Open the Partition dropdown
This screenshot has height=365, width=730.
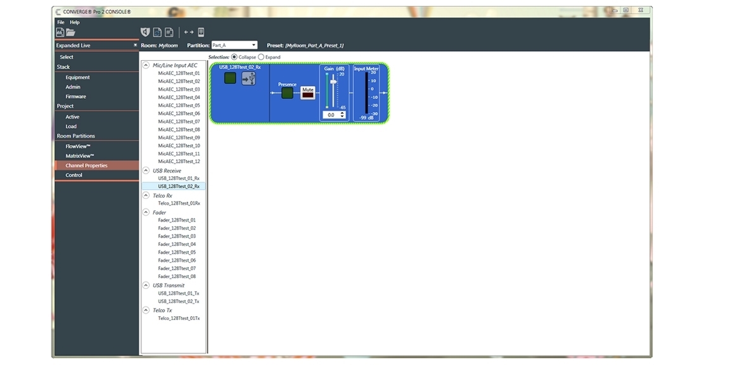point(234,45)
